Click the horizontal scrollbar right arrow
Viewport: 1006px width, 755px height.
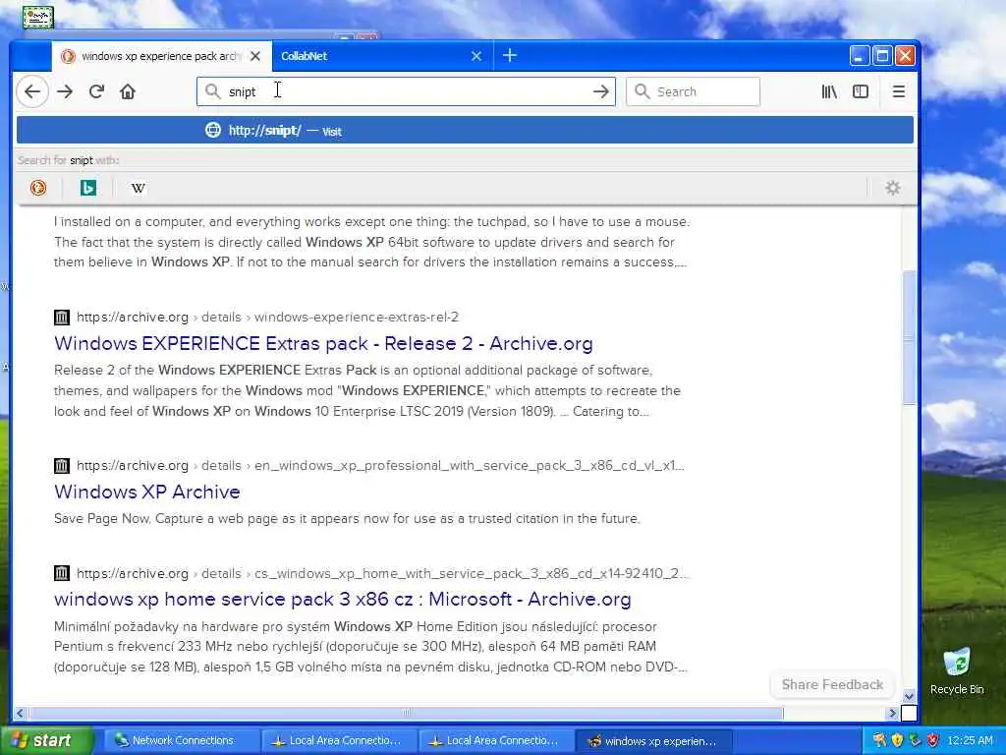(892, 713)
